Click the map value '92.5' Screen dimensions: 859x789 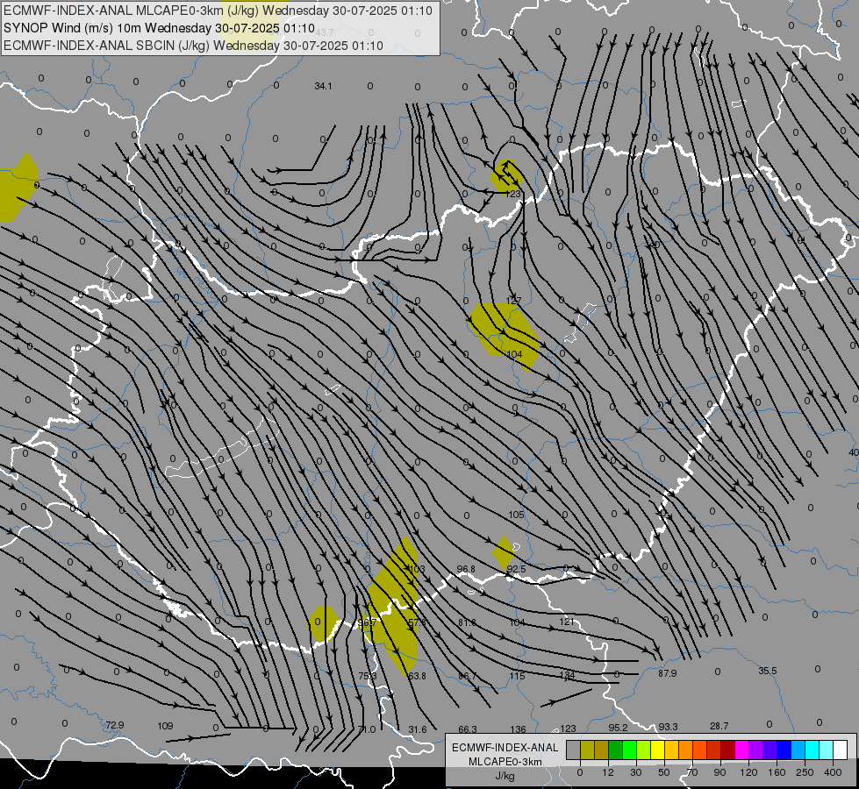[x=516, y=569]
